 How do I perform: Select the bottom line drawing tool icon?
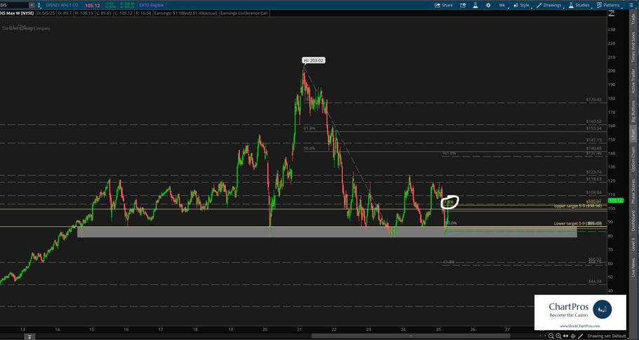(580, 336)
